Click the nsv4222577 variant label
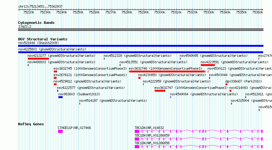Image resolution: width=272 pixels, height=150 pixels. click(91, 88)
